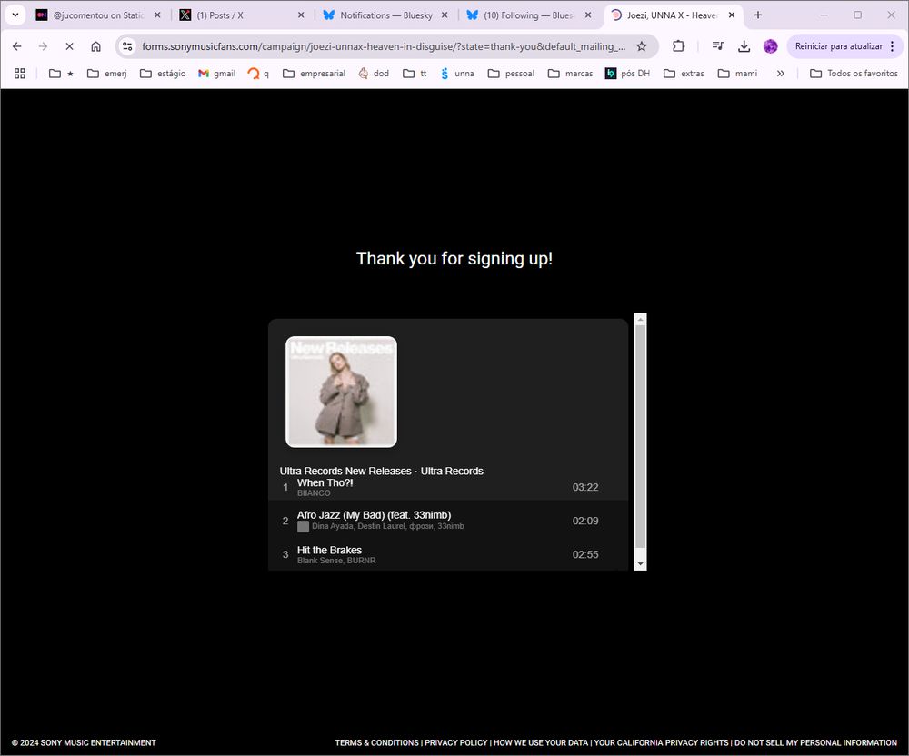Click the 2024 Sony Music Entertainment copyright
The height and width of the screenshot is (756, 909).
[x=84, y=742]
